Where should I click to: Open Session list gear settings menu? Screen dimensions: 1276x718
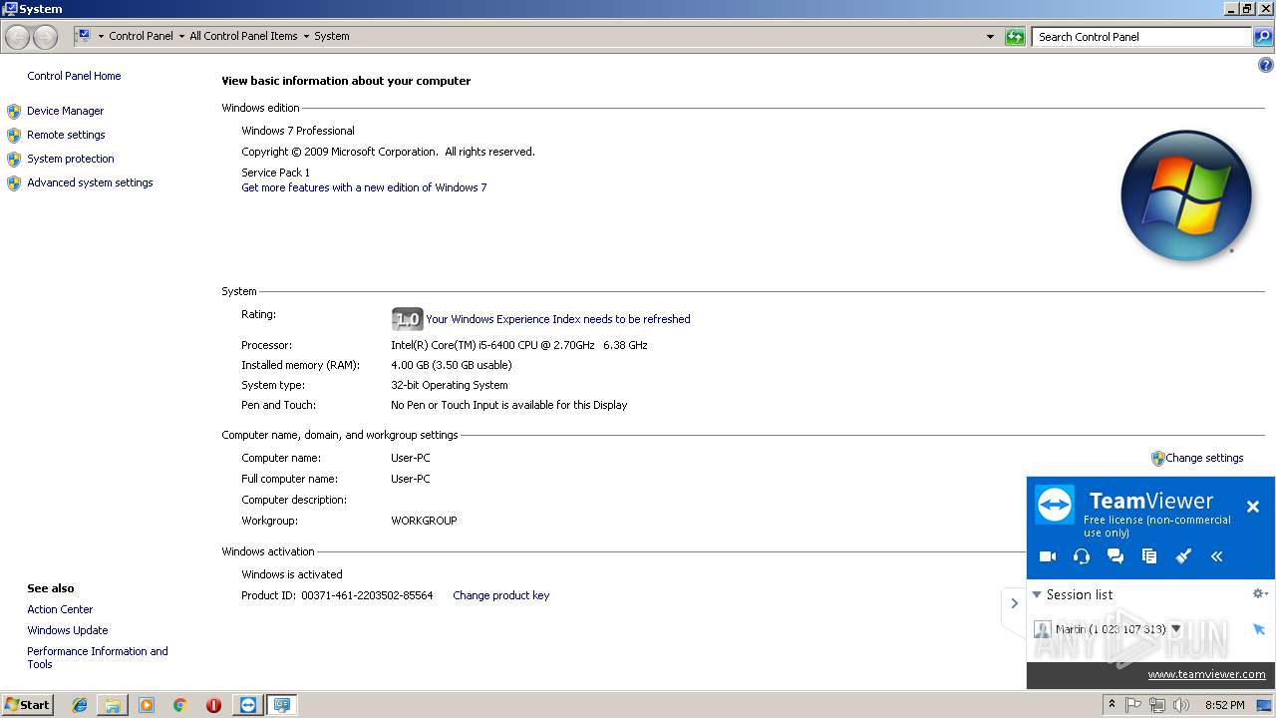[x=1259, y=593]
